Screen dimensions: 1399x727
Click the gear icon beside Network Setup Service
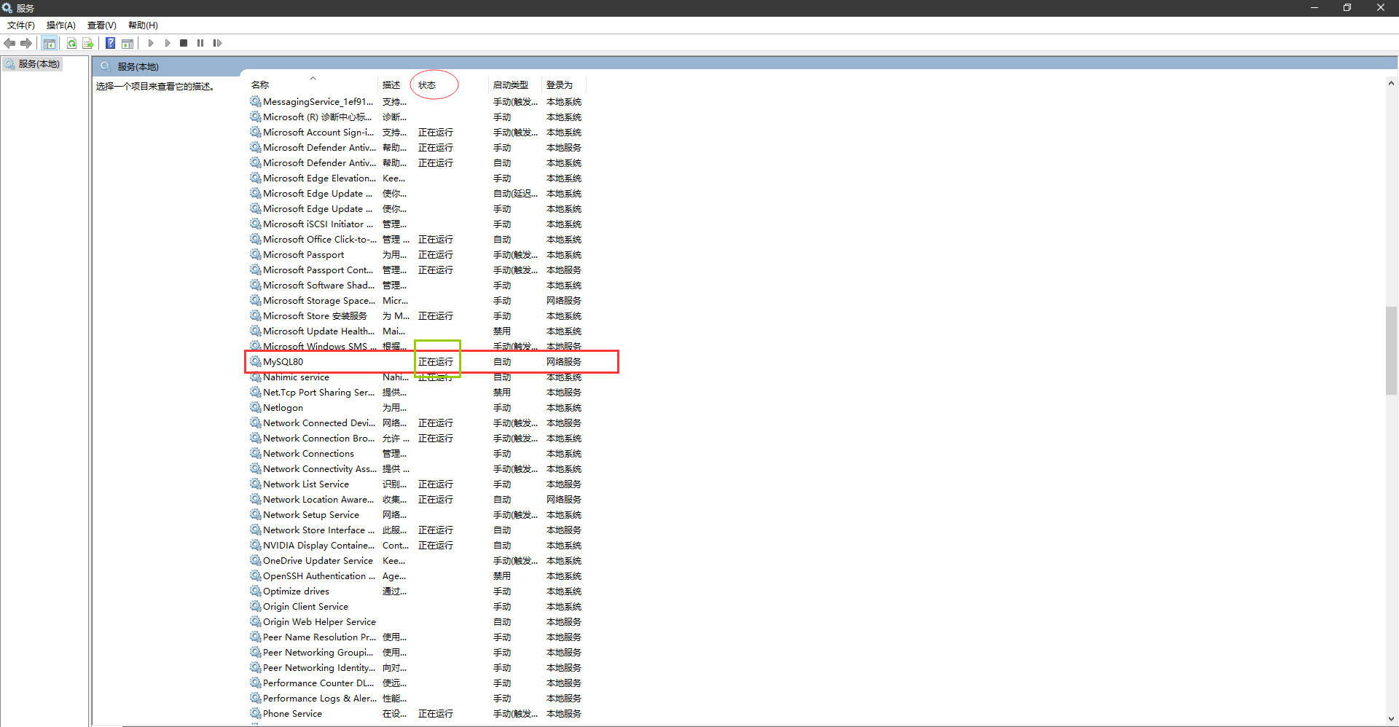256,514
